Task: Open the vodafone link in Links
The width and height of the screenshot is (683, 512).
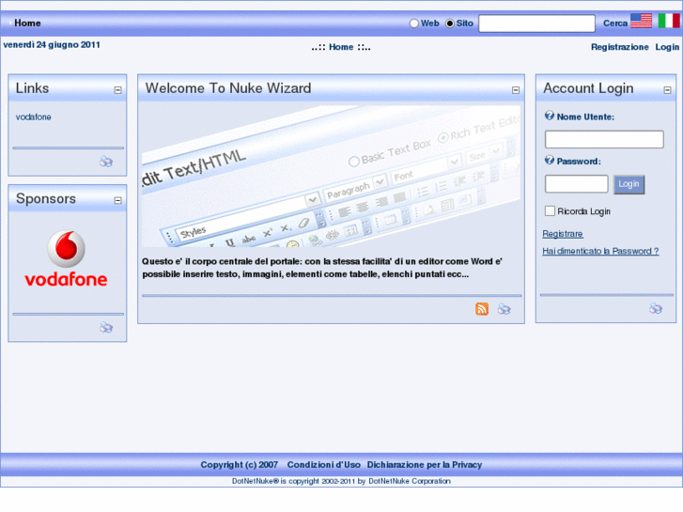Action: (x=34, y=116)
